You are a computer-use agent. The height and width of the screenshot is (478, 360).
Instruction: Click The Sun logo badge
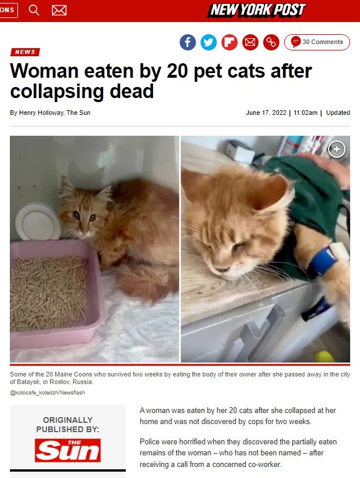point(68,450)
